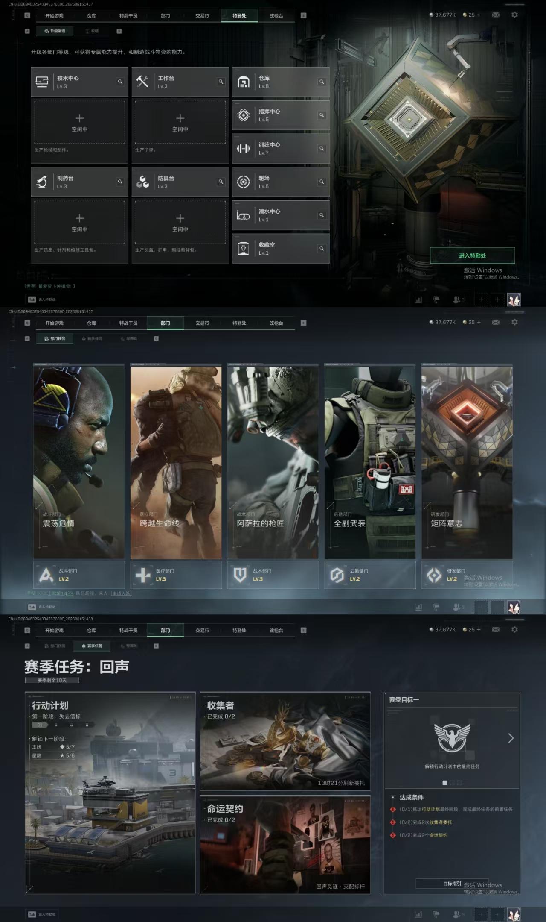Screen dimensions: 546x922
Task: Click the magnifier icon beside 指挥中心
Action: pos(322,115)
